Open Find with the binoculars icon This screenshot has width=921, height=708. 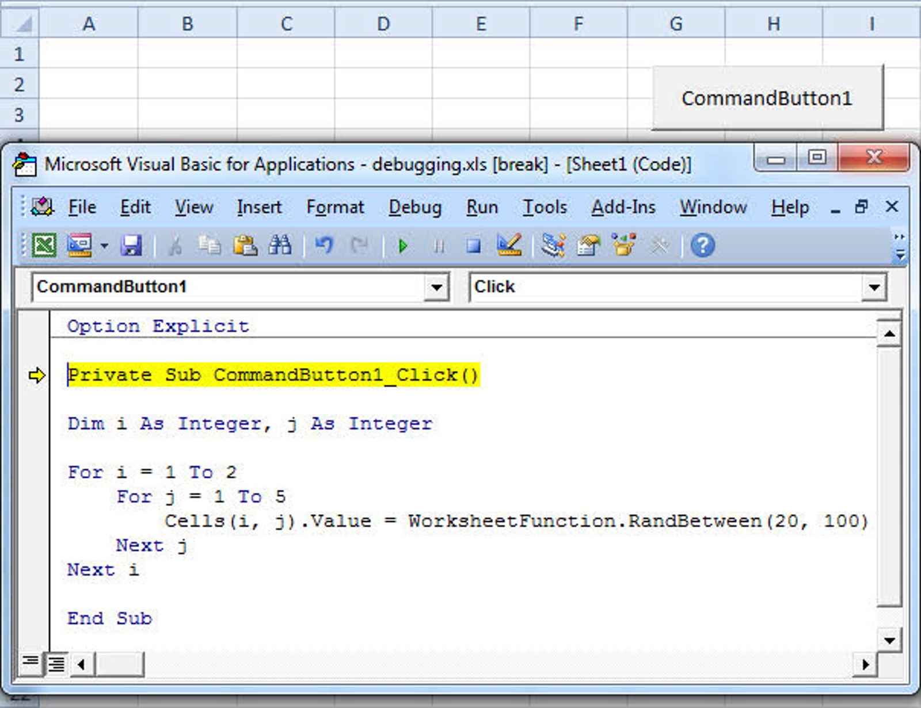tap(280, 246)
